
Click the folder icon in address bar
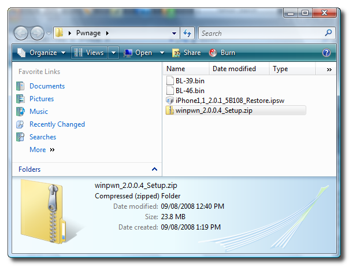click(x=59, y=33)
